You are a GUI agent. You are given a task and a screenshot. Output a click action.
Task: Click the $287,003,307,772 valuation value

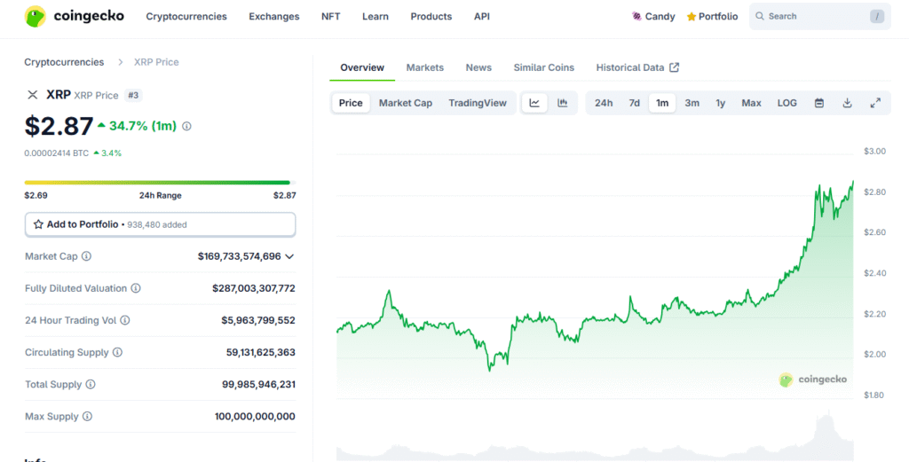coord(253,287)
